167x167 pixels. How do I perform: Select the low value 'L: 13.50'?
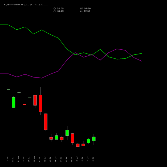pos(85,11)
